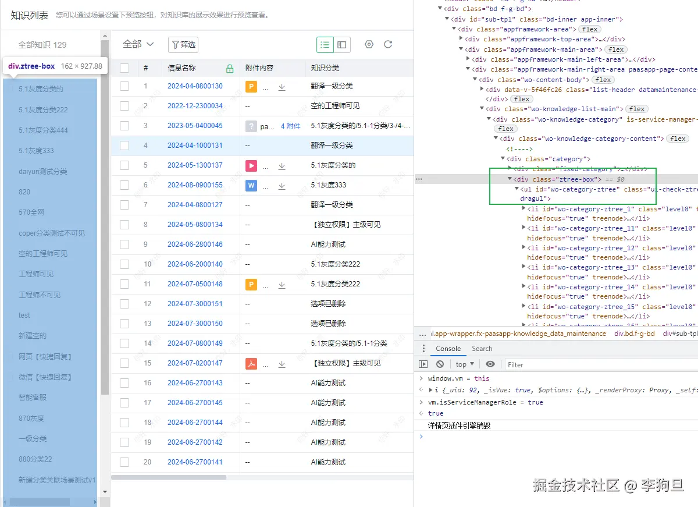
Task: Click the green lock icon in 信息名称 header
Action: coord(230,68)
